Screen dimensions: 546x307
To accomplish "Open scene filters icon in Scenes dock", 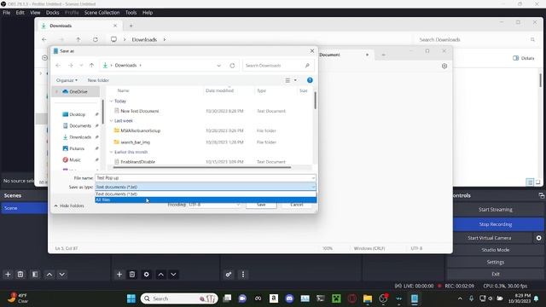I will coord(35,275).
